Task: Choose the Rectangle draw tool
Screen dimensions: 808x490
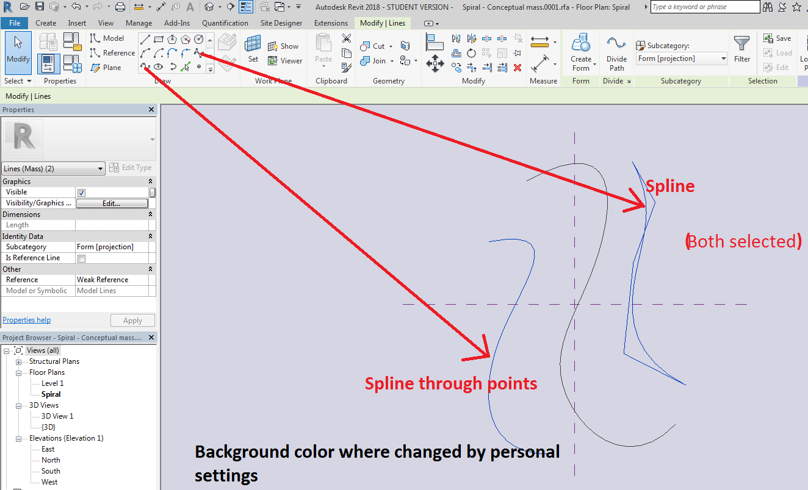Action: coord(159,40)
